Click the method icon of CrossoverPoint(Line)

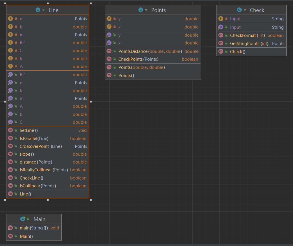pos(10,146)
